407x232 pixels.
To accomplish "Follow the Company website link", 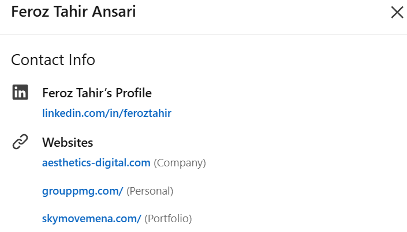I will 96,163.
